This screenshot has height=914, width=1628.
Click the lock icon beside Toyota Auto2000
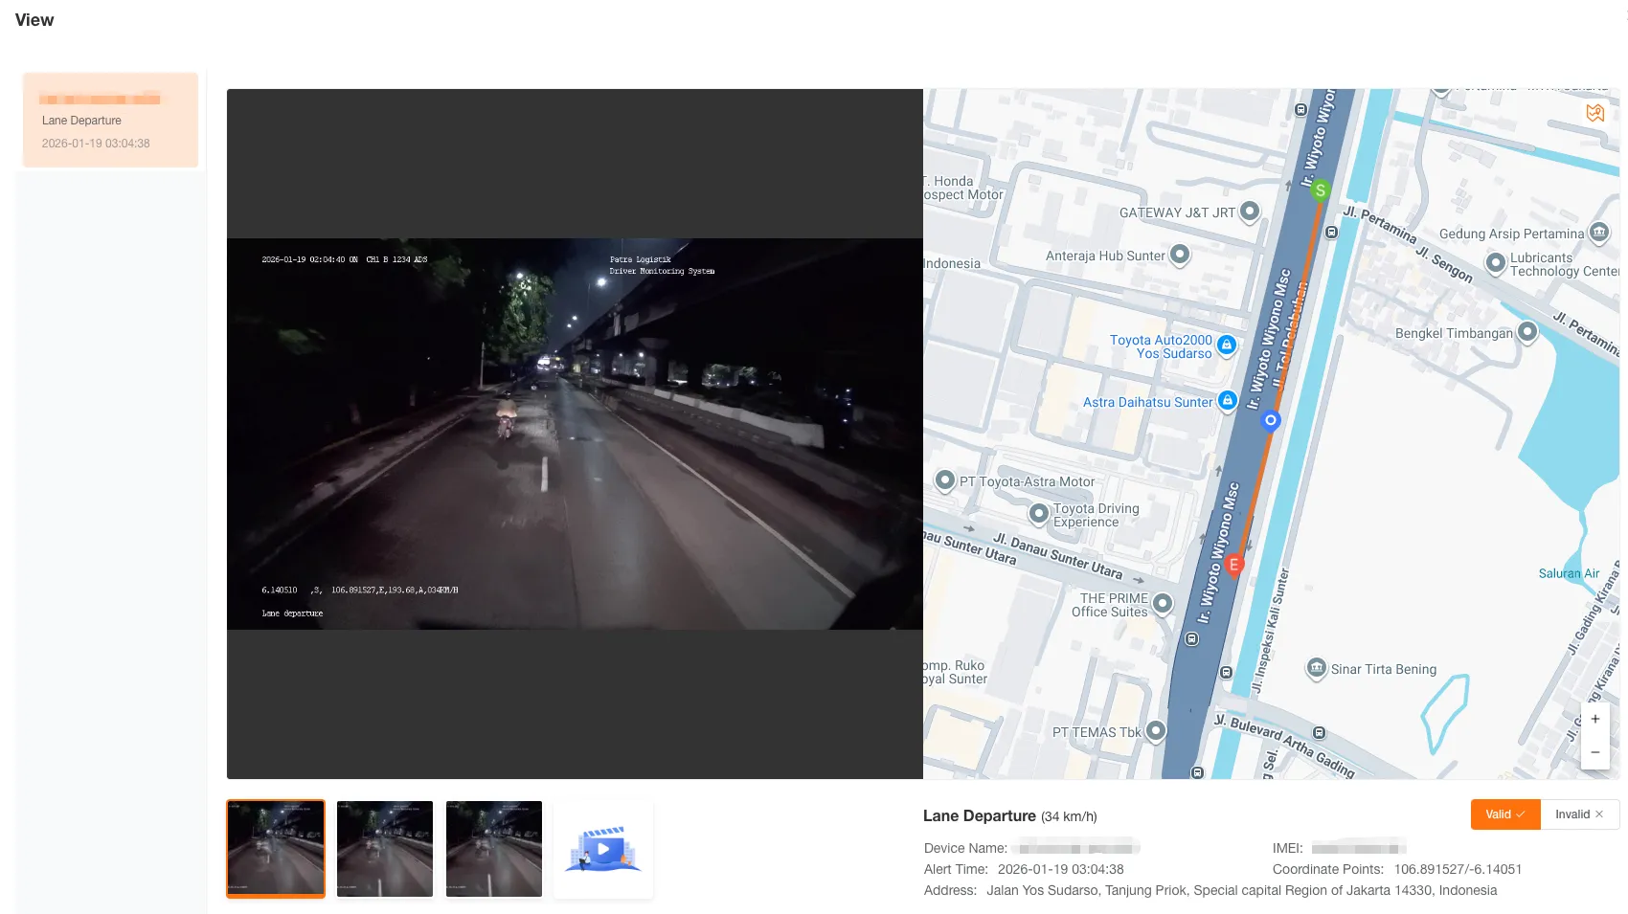pyautogui.click(x=1228, y=345)
